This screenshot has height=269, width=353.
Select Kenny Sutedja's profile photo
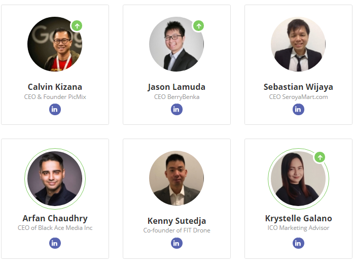pyautogui.click(x=176, y=178)
